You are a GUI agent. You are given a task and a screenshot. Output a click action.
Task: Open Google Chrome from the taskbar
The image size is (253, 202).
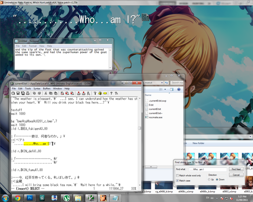[18, 198]
